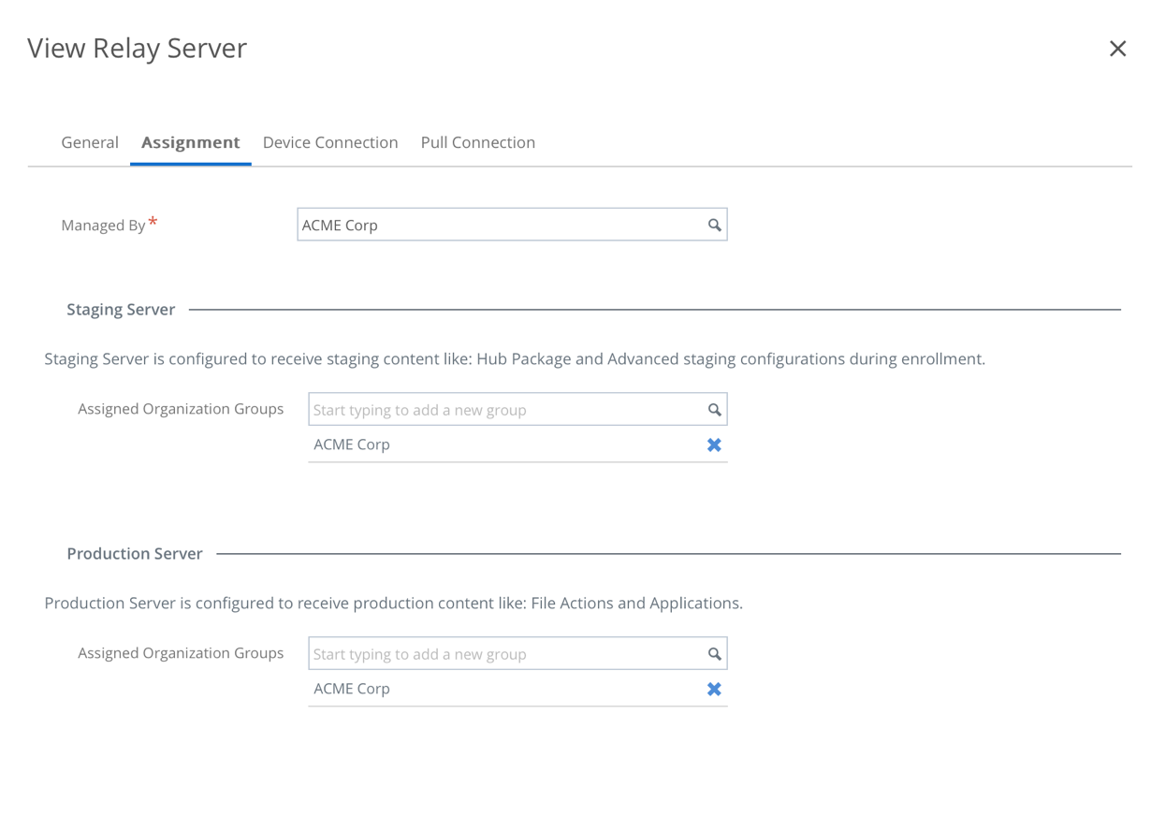Click the Managed By label

point(103,226)
